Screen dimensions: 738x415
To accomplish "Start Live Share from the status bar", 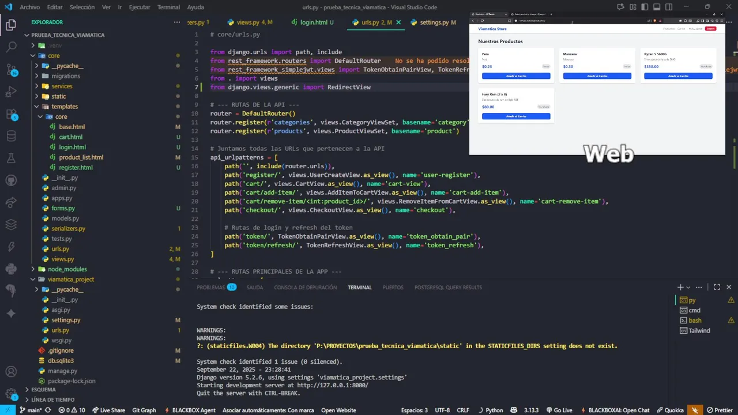I will click(108, 410).
